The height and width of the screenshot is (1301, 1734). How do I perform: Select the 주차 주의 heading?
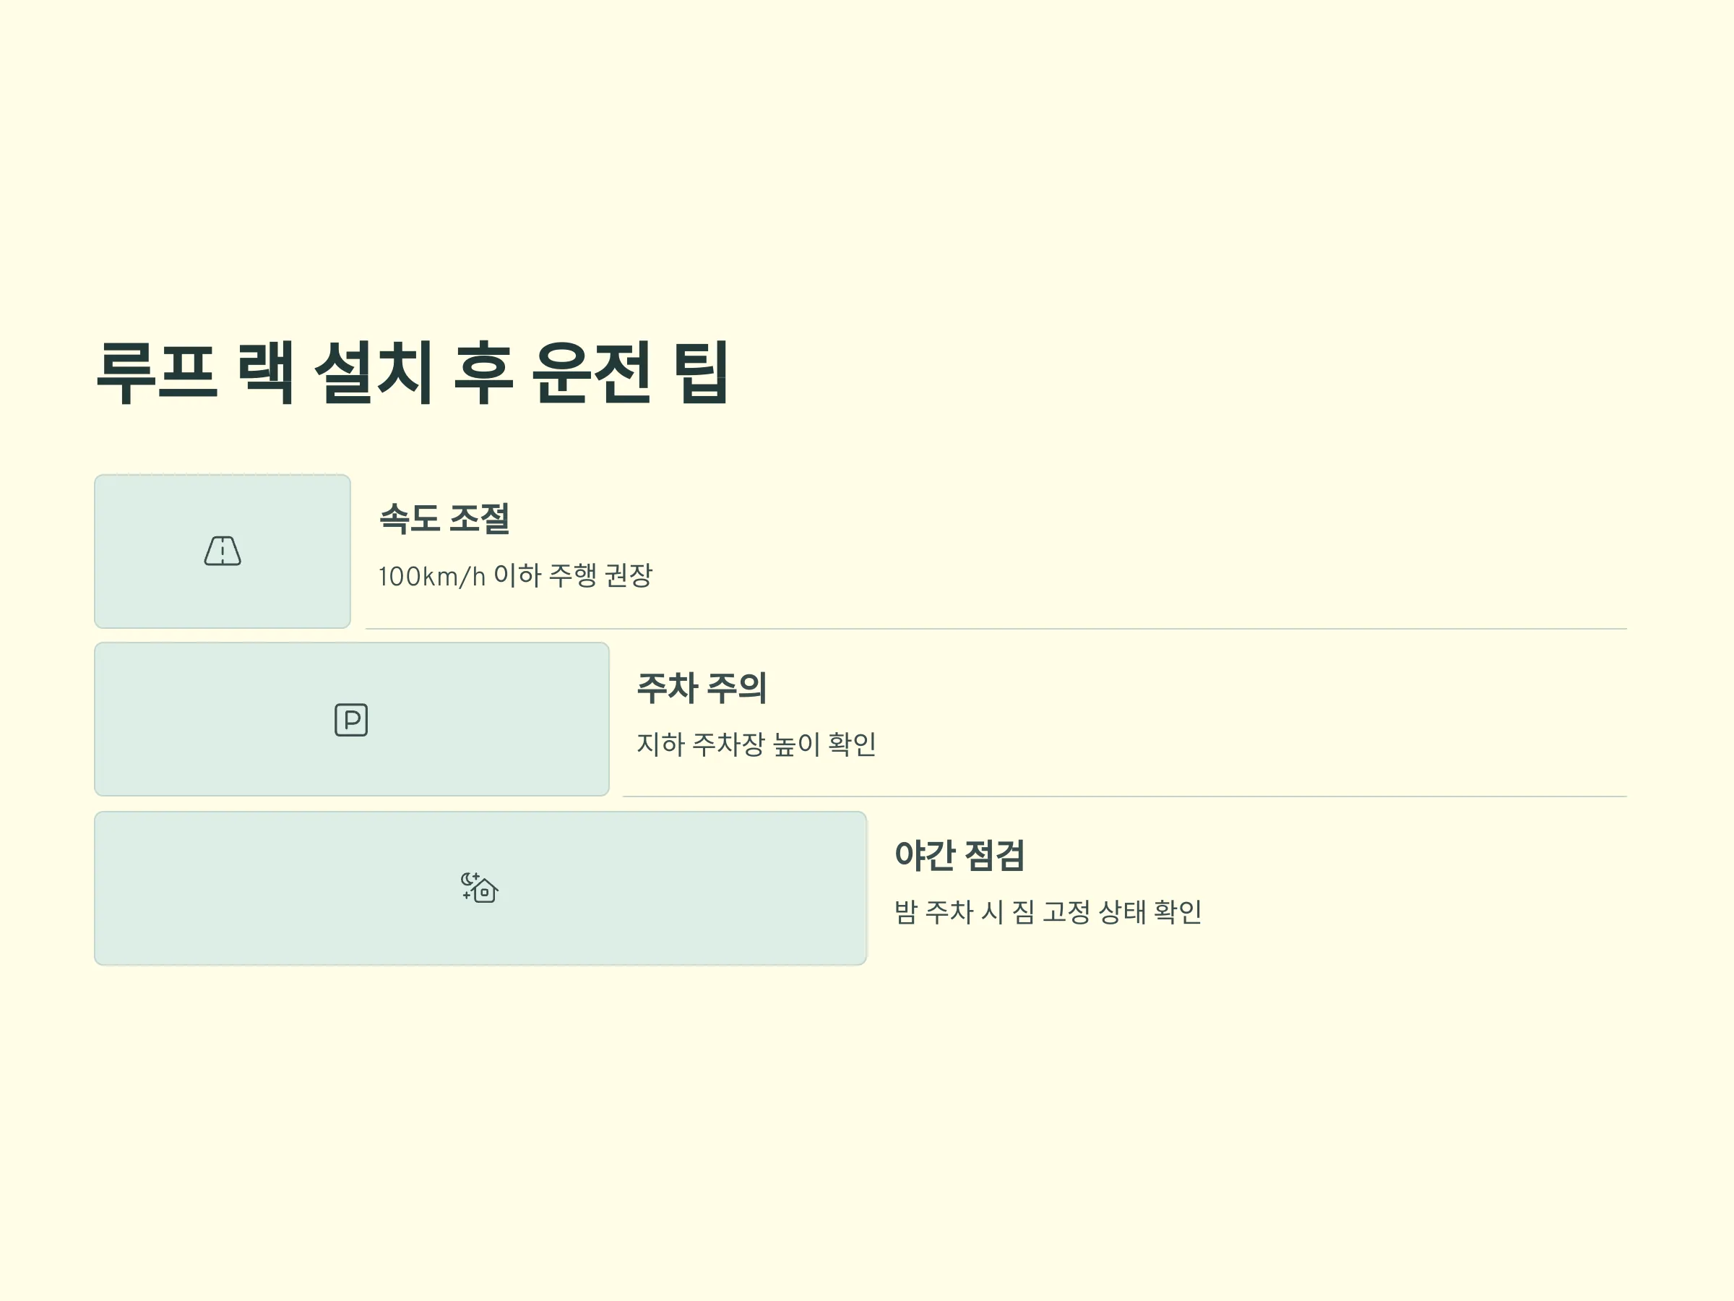(x=702, y=687)
